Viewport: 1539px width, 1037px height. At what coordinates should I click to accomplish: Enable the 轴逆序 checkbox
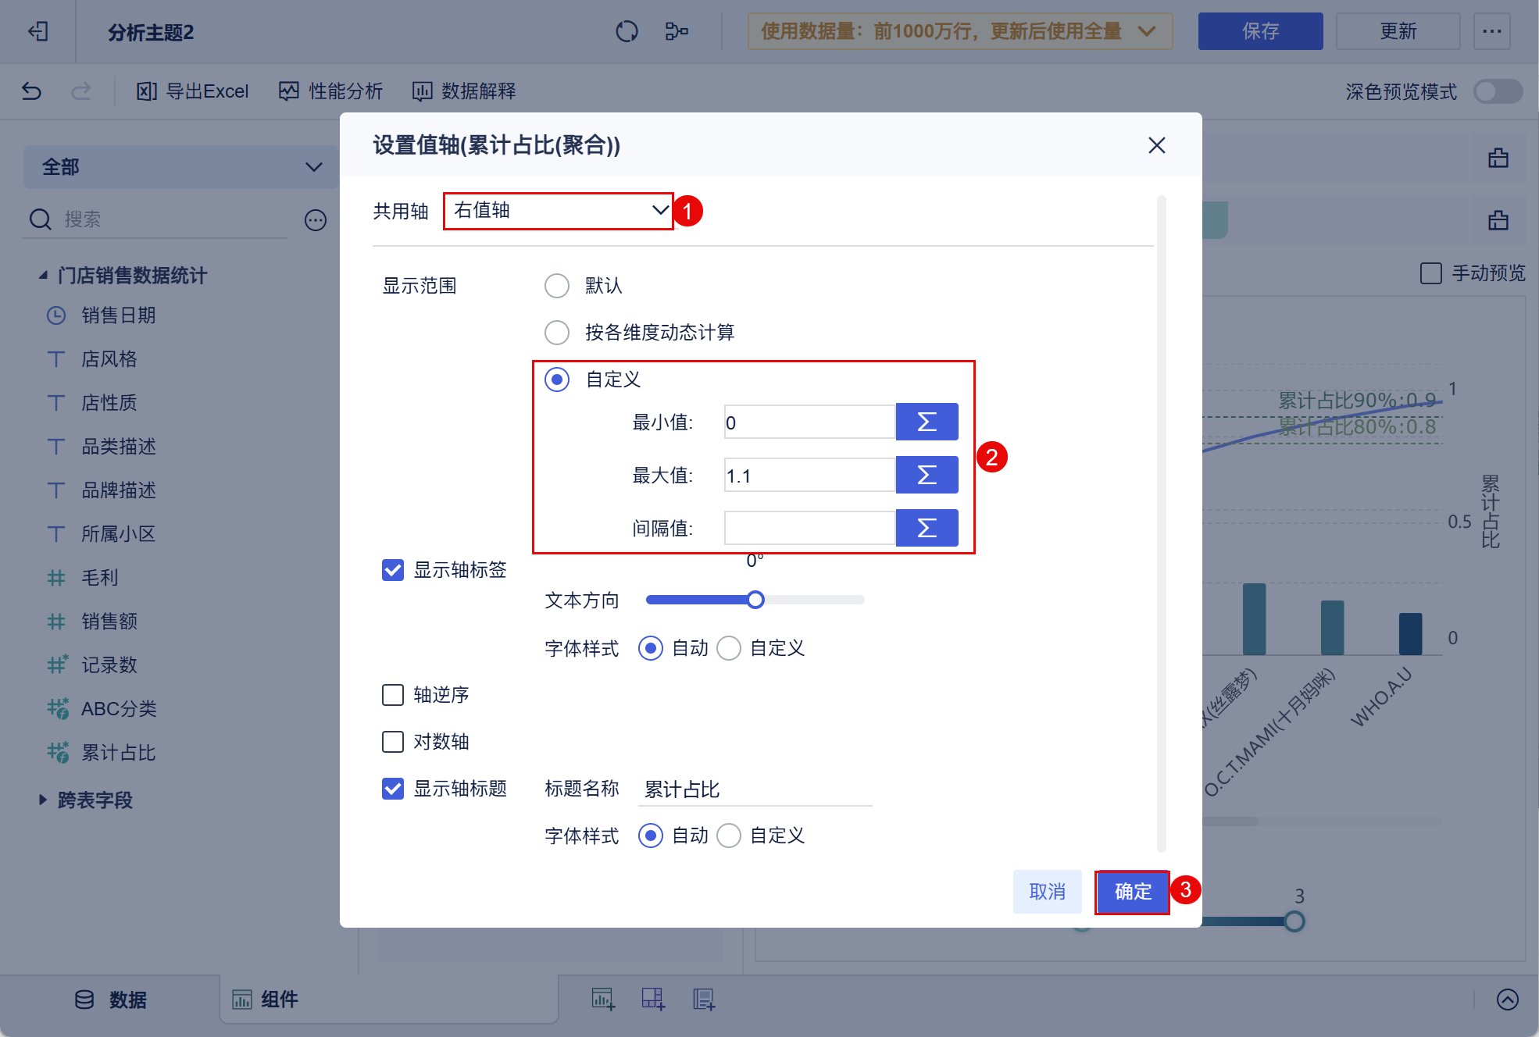click(393, 695)
